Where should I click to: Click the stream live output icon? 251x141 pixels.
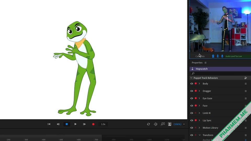pos(163,124)
